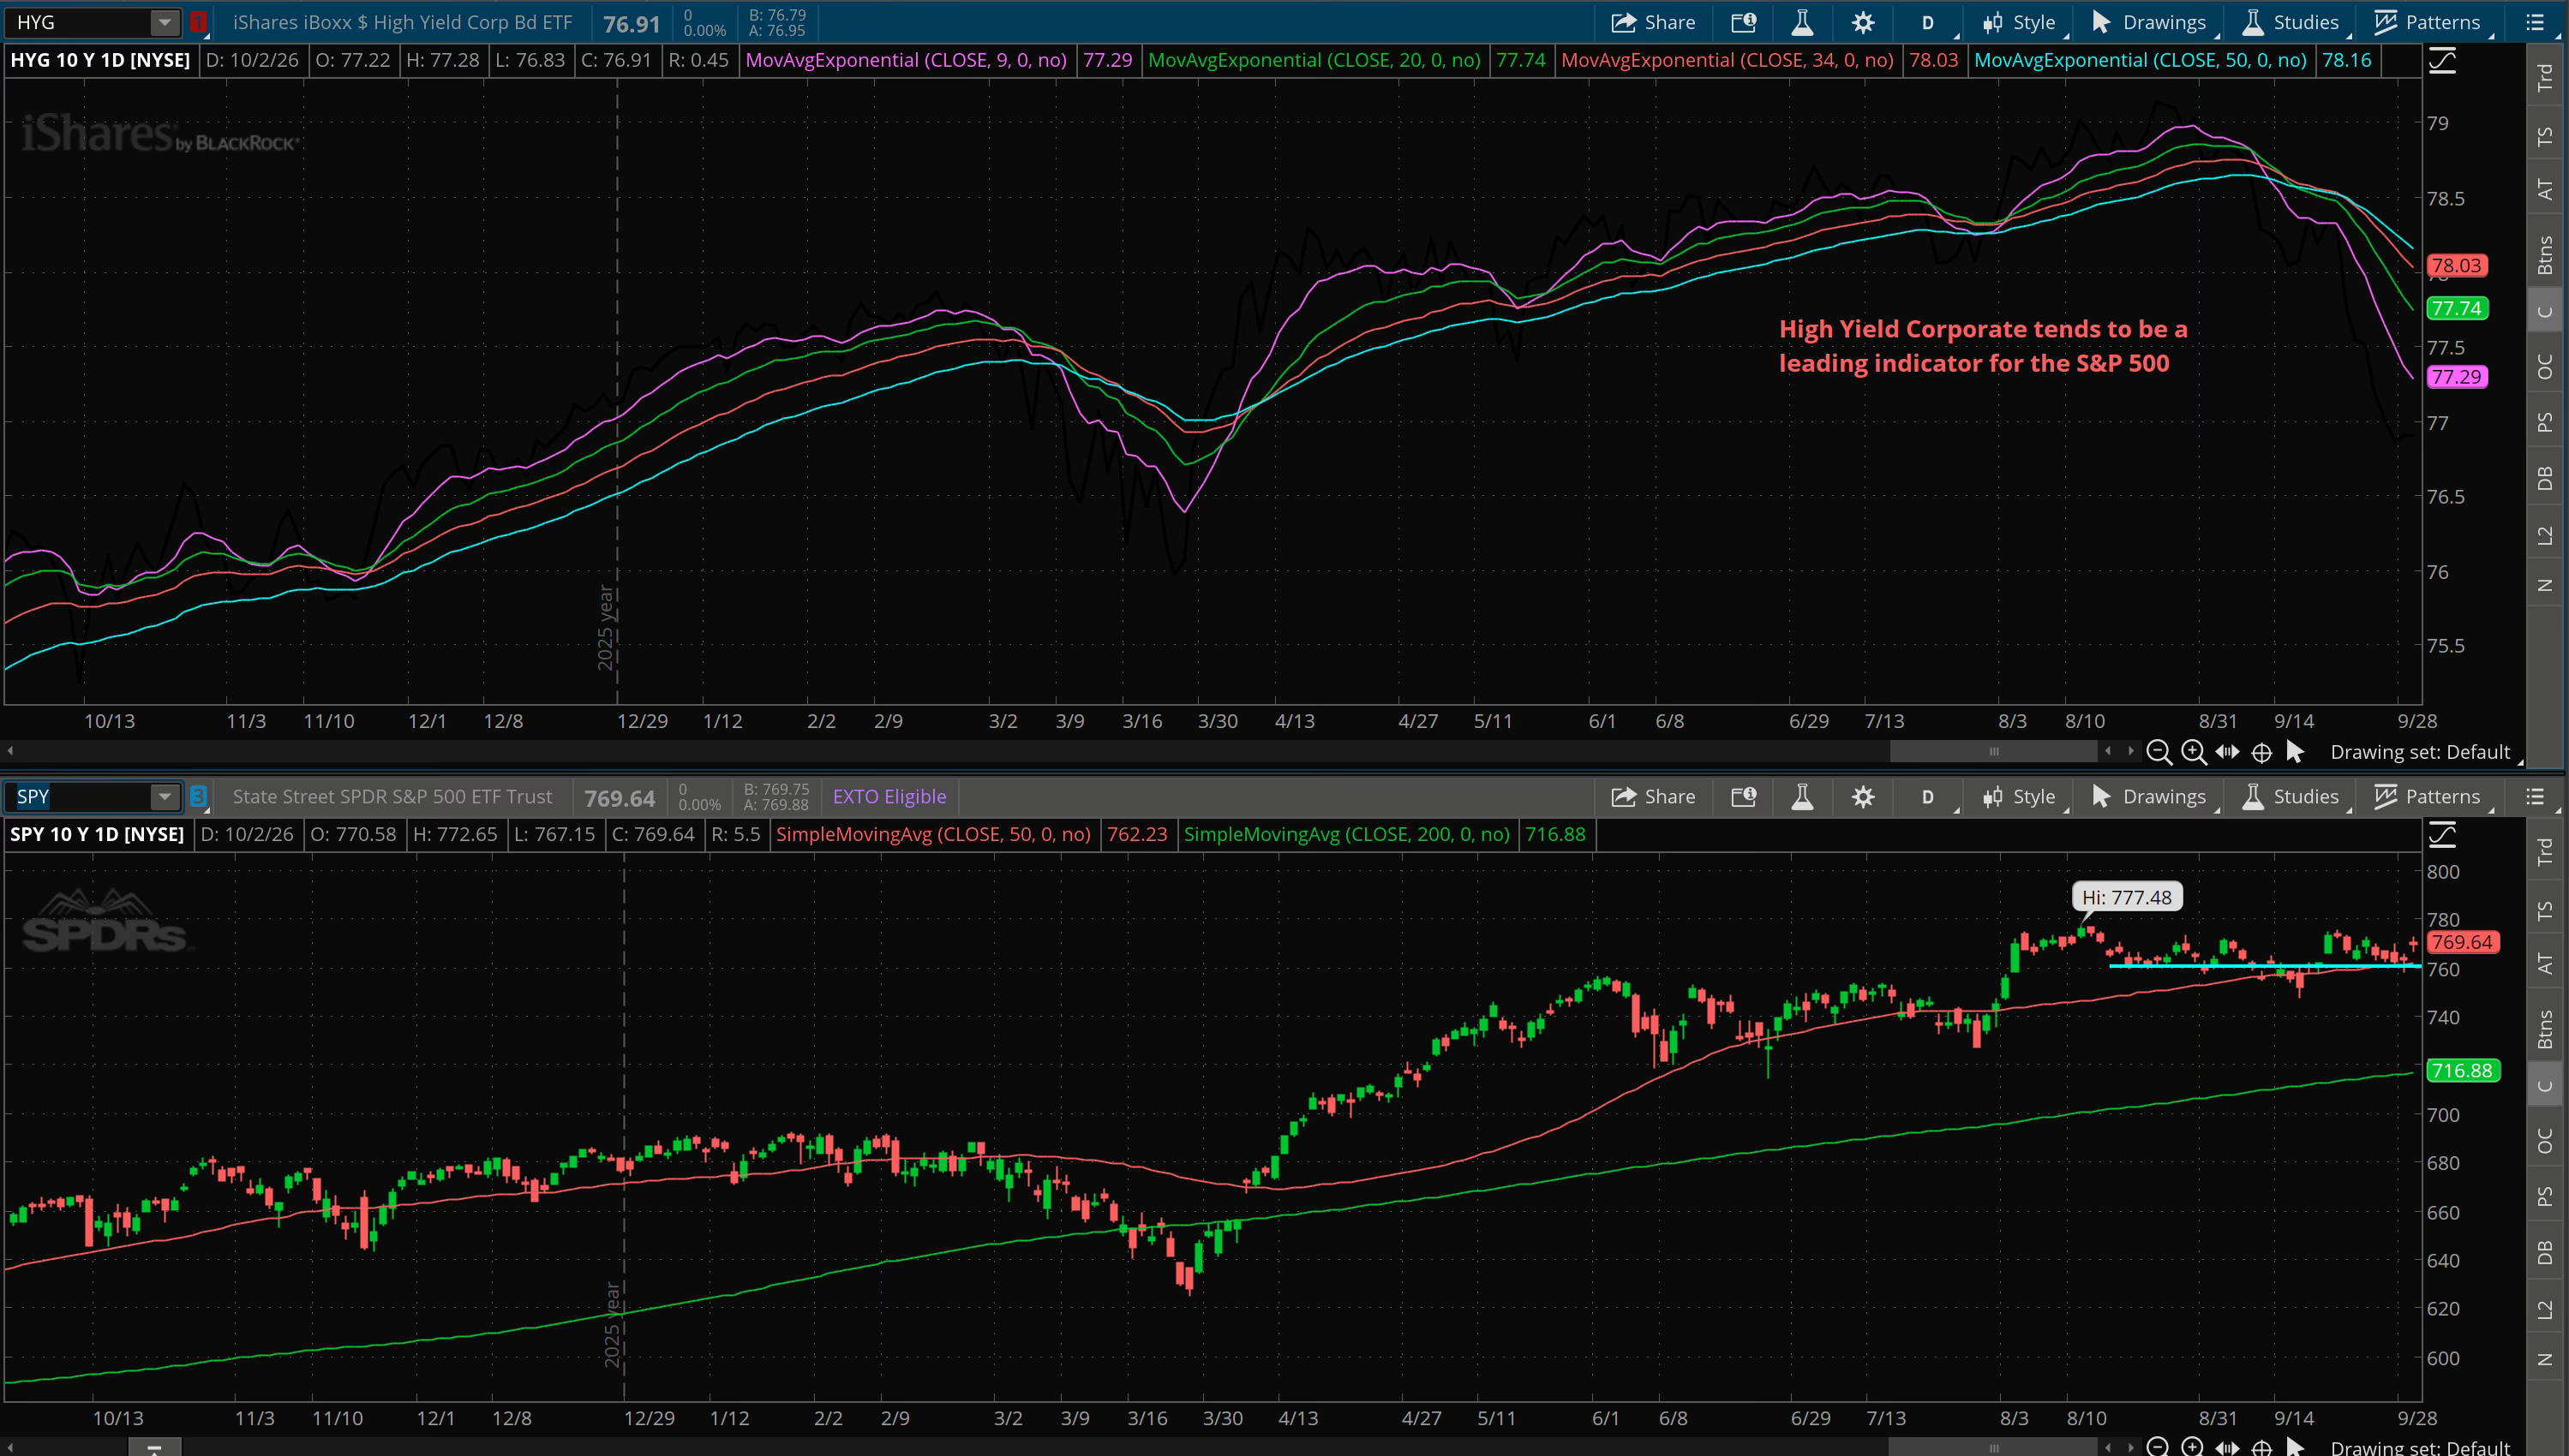Zoom out the HYG chart with magnifier minus
2569x1456 pixels.
2159,752
